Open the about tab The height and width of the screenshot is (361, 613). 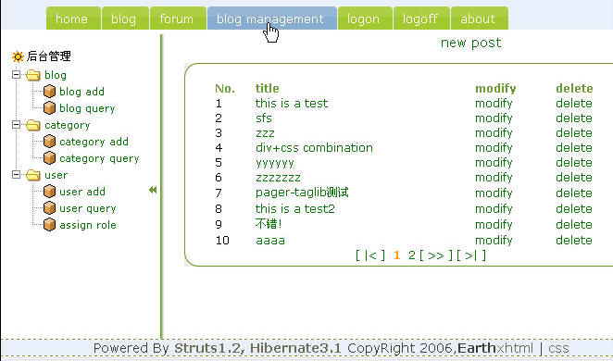(x=480, y=19)
